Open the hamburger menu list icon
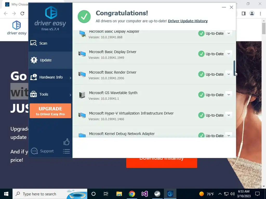The height and width of the screenshot is (199, 266). pyautogui.click(x=66, y=151)
